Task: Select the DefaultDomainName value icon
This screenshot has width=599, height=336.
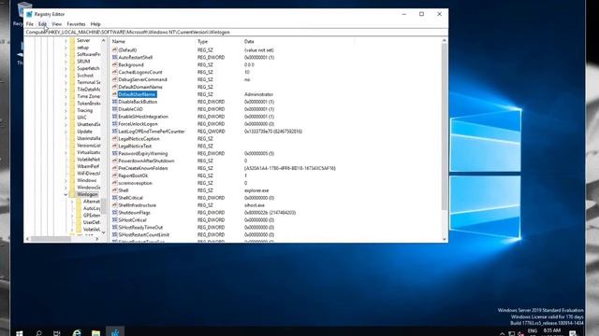Action: 114,87
